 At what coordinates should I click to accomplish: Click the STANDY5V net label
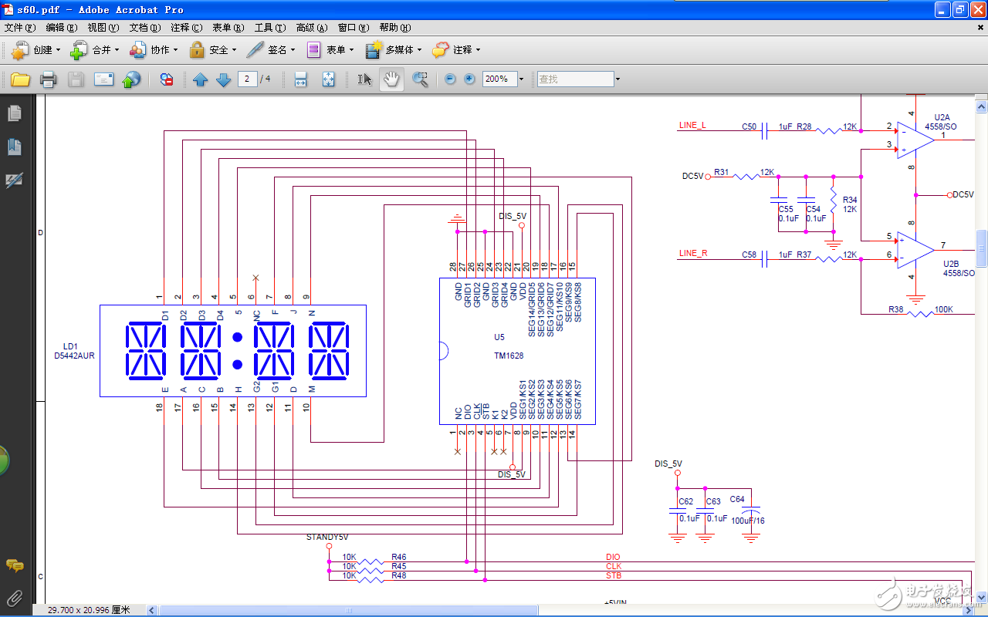click(x=328, y=537)
